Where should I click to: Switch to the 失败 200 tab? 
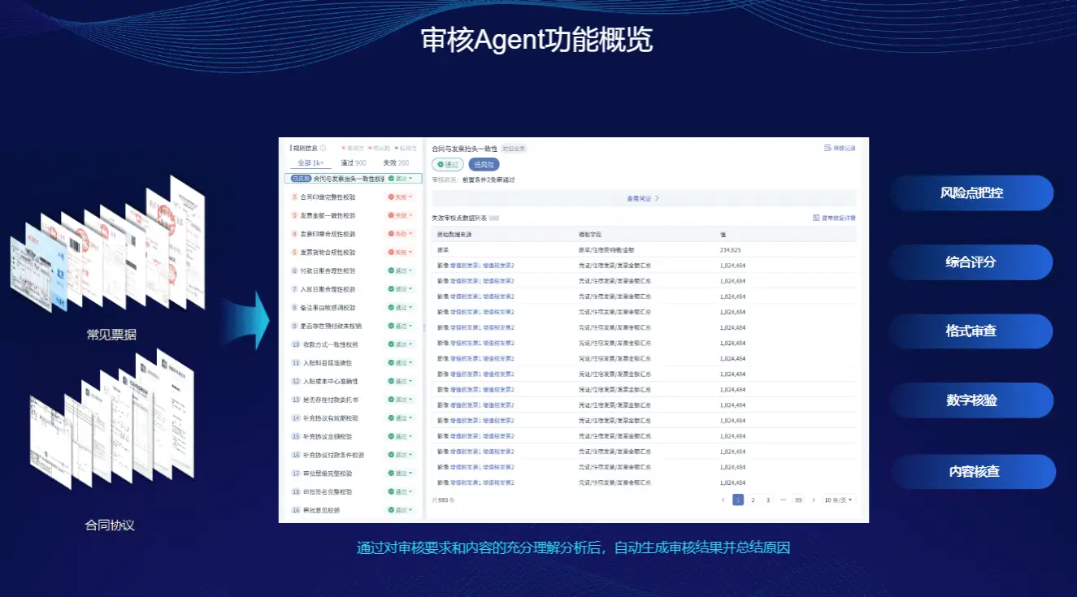coord(396,163)
